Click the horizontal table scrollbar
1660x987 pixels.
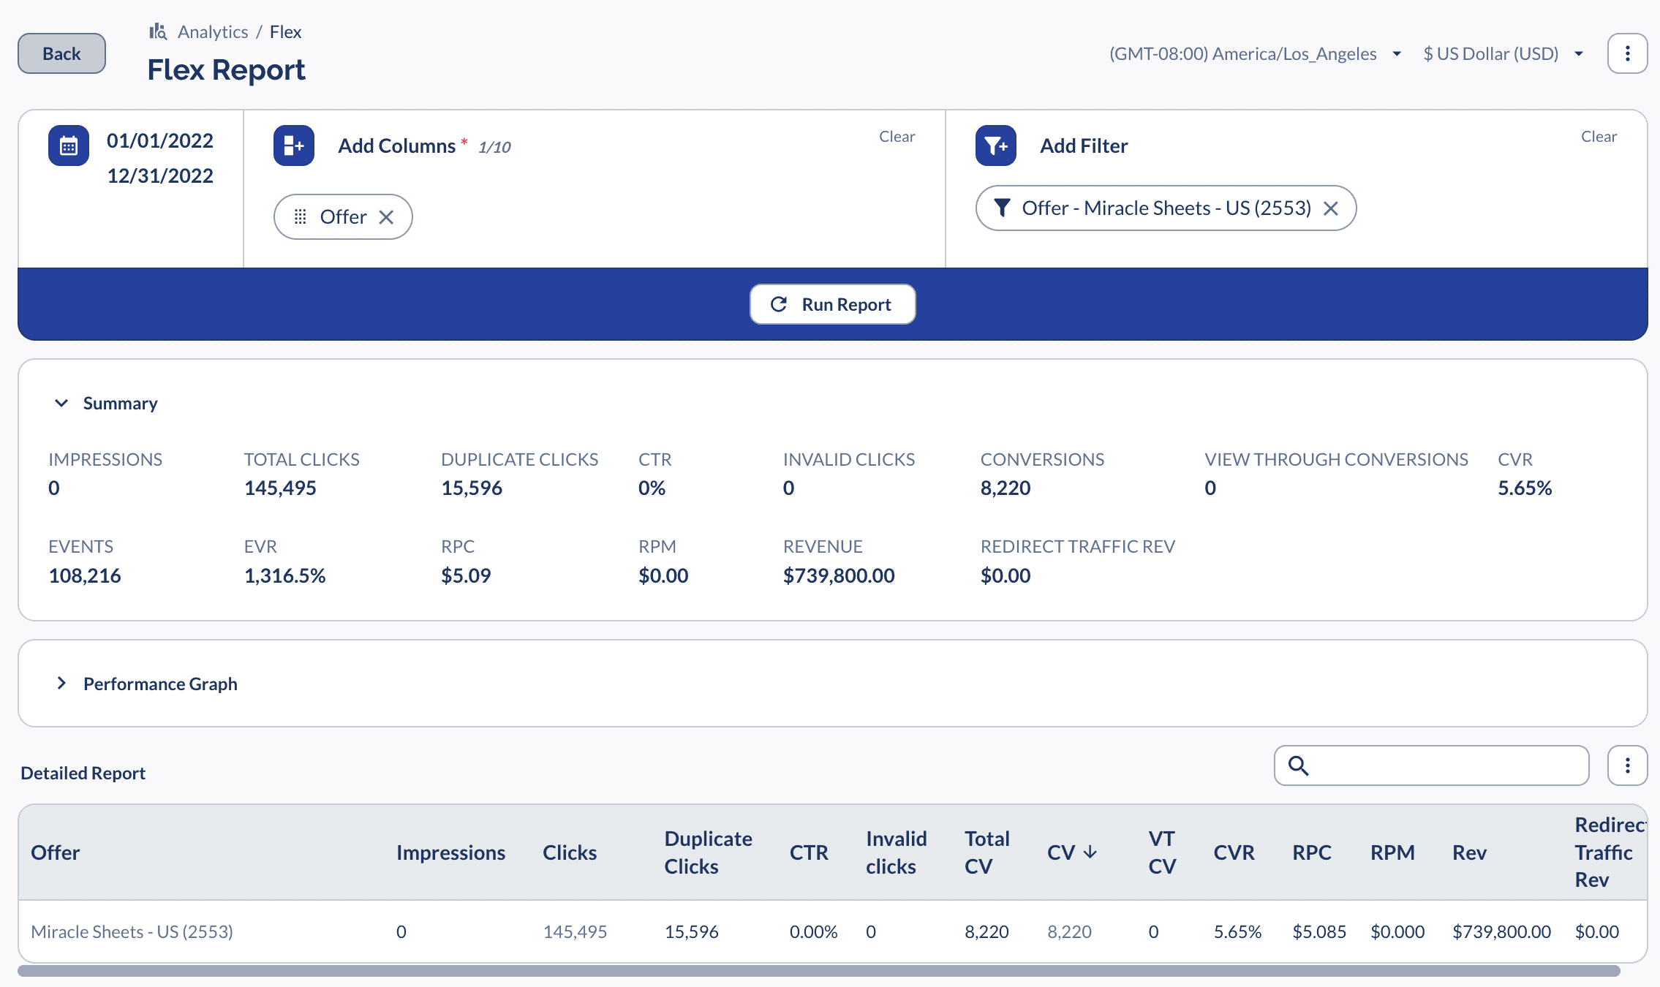(x=818, y=971)
